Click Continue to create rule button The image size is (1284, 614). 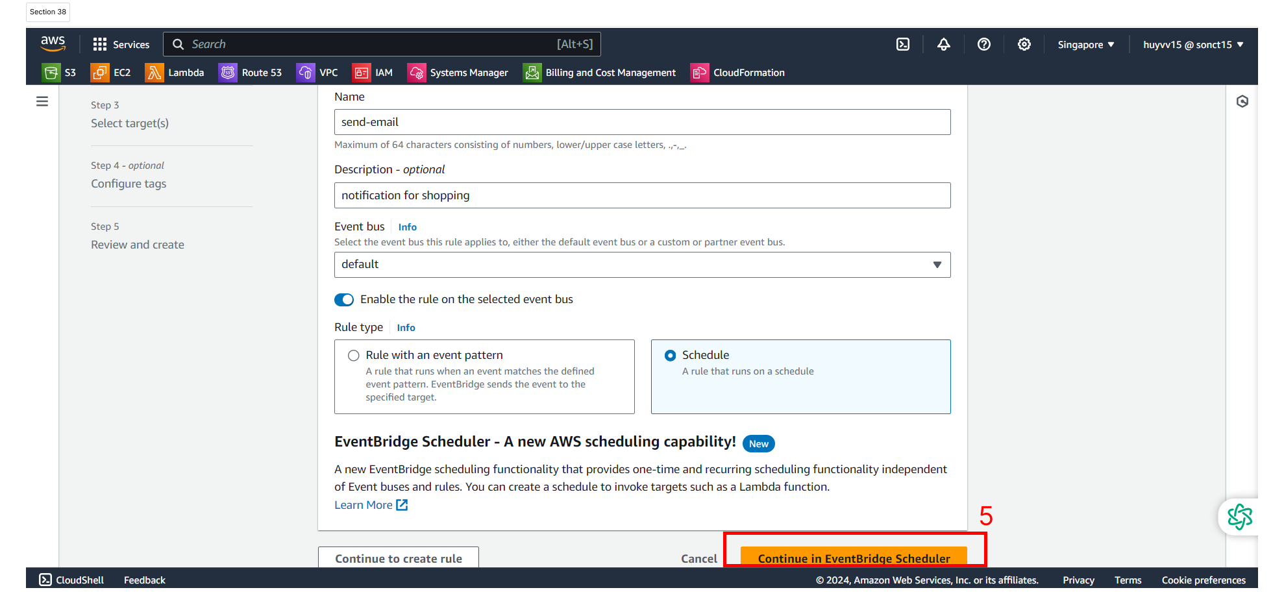[399, 558]
